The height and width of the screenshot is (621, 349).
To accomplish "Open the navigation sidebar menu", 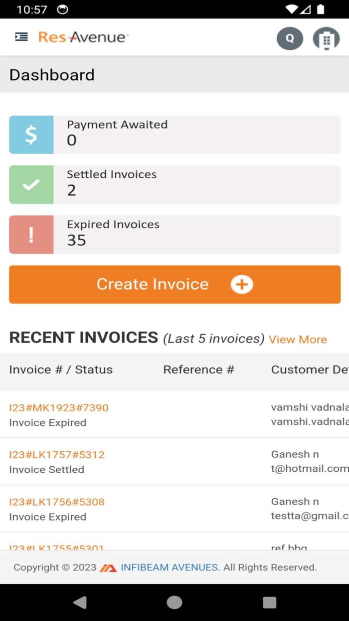I will click(x=20, y=36).
